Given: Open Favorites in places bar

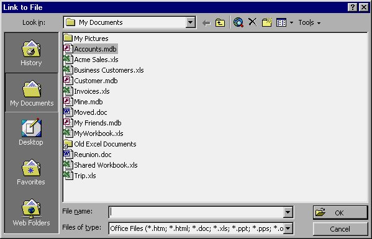Looking at the screenshot, I should click(x=31, y=172).
